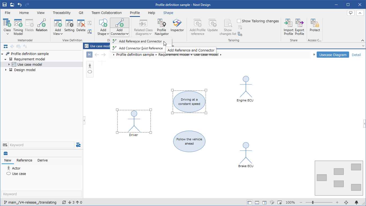Click the Usecase Diagram button
366x206 pixels.
[333, 55]
